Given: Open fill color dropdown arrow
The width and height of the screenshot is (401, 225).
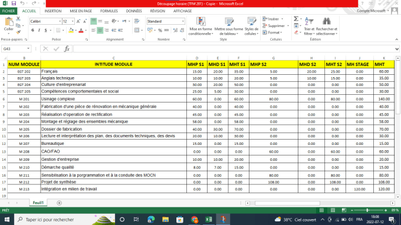Looking at the screenshot, I should click(x=75, y=31).
